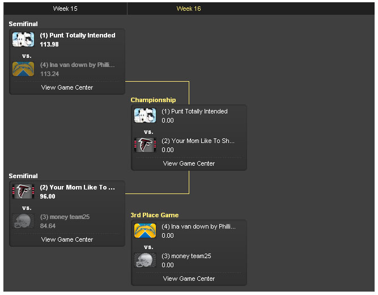Screen dimensions: 378x295
Task: Switch to the Week 15 tab
Action: [65, 9]
